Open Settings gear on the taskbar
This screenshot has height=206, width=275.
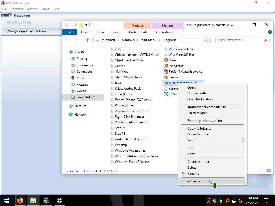point(59,201)
